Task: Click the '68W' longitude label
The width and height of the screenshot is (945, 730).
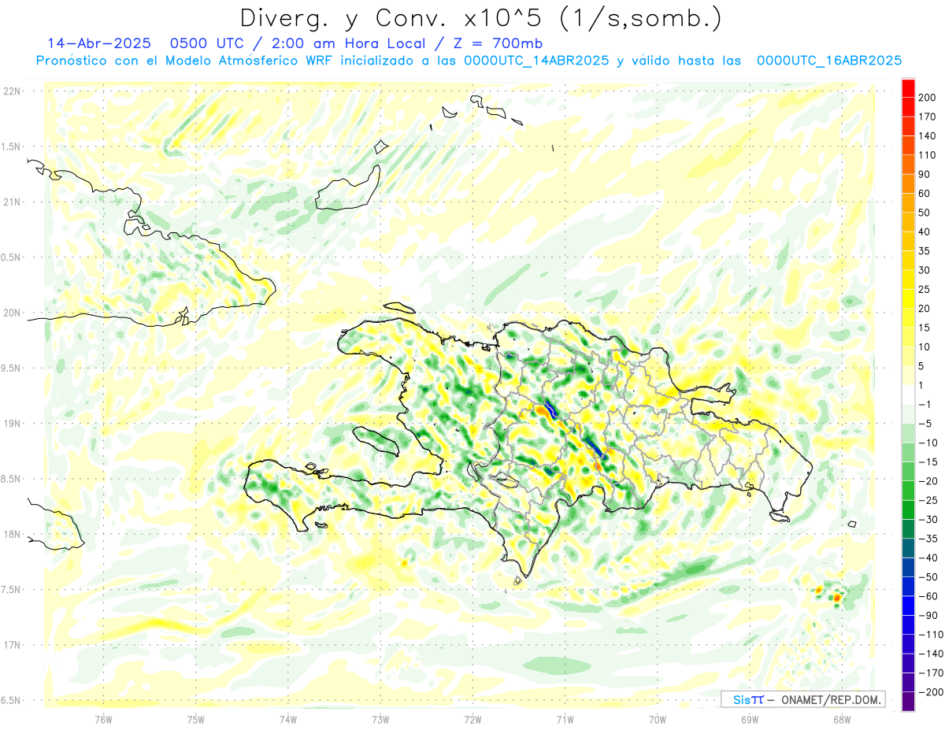Action: point(841,720)
